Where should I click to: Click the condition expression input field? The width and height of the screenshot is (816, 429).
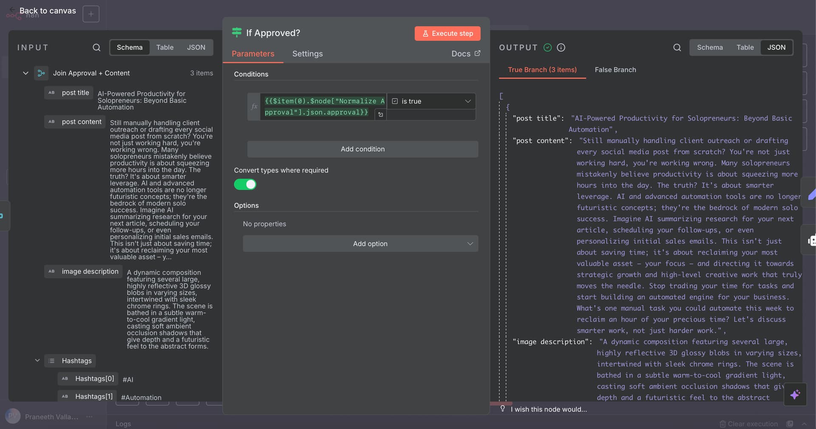click(x=323, y=106)
